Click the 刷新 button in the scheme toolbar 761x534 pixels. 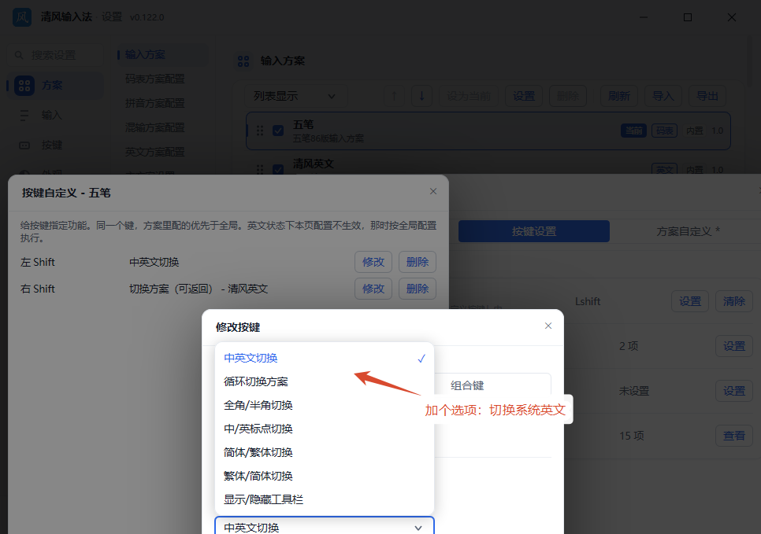pos(619,96)
